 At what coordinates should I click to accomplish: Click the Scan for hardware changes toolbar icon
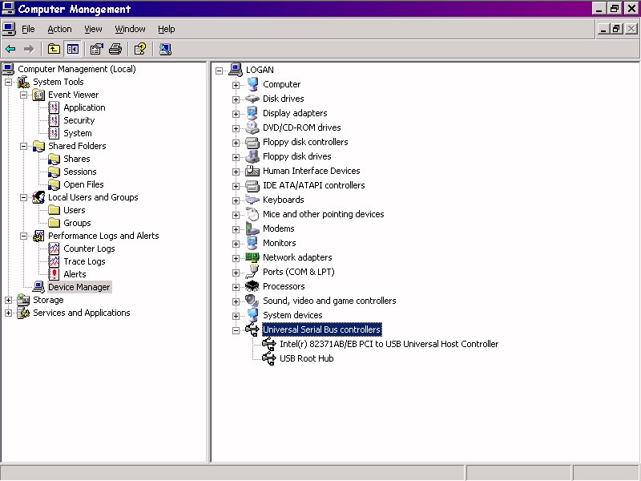pyautogui.click(x=165, y=49)
